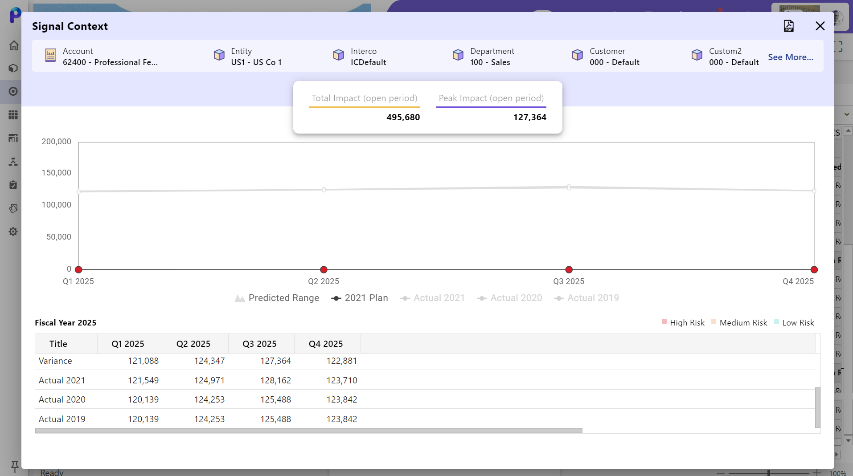The height and width of the screenshot is (476, 853).
Task: Click Account 62400 - Professional Fe... value
Action: pyautogui.click(x=110, y=62)
